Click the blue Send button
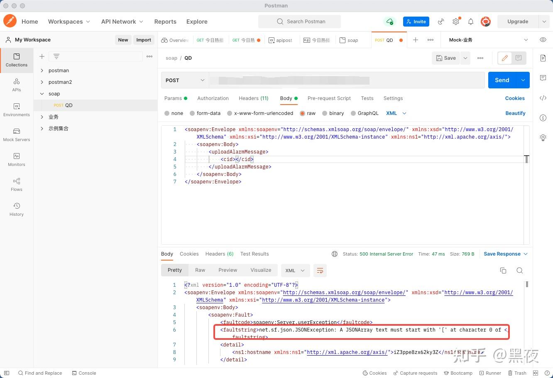Screen dimensions: 553x378 pyautogui.click(x=502, y=80)
